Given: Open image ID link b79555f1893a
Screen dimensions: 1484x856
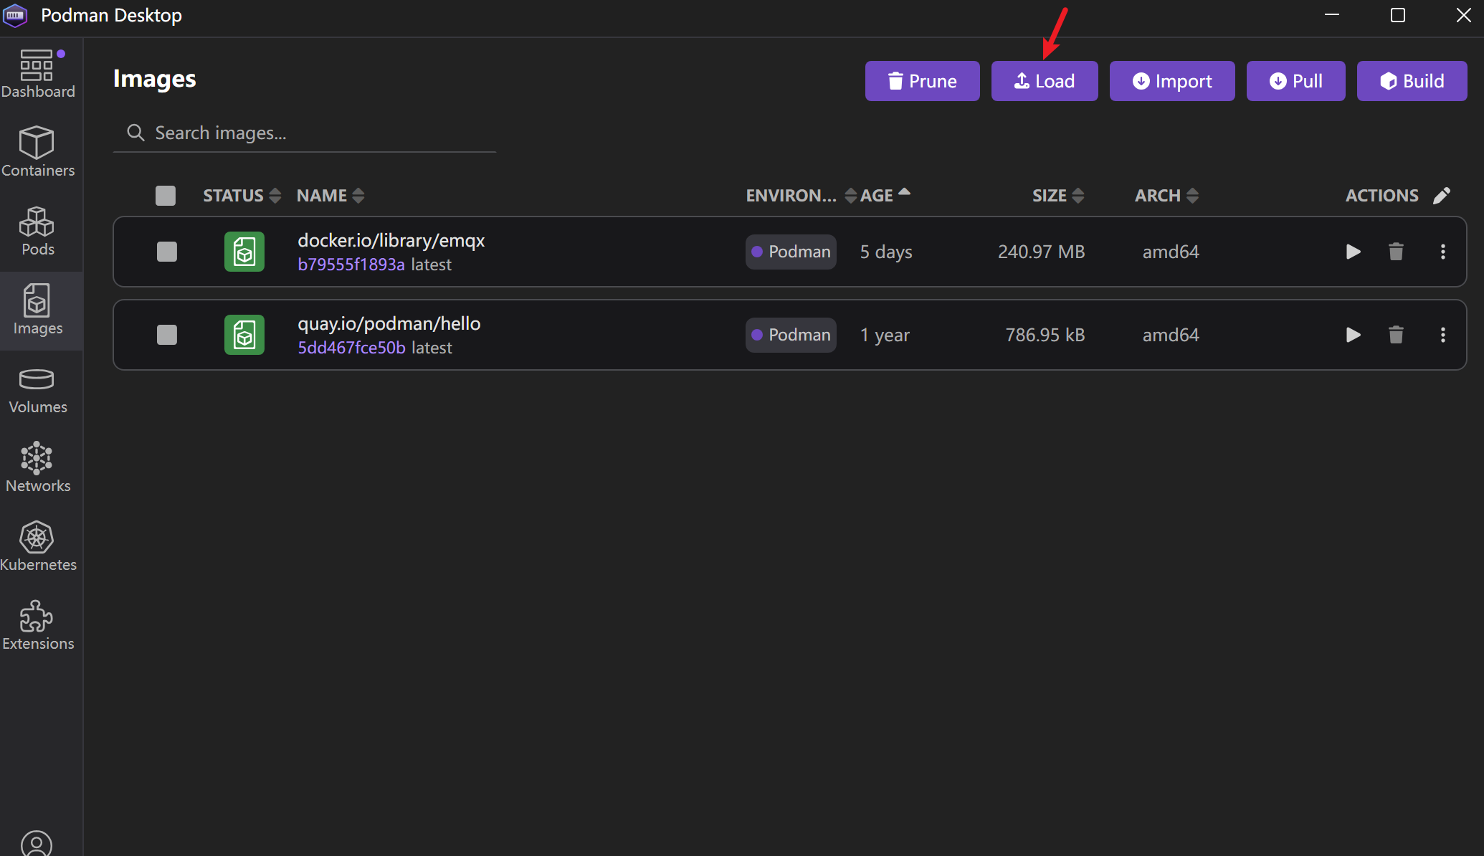Looking at the screenshot, I should (x=351, y=265).
